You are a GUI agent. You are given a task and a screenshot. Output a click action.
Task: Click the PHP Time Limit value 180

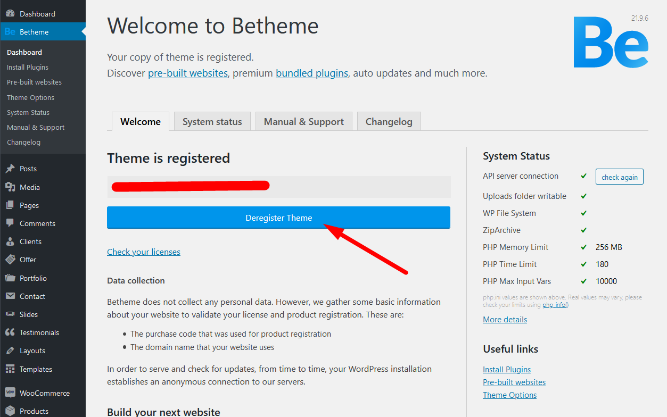pos(602,264)
